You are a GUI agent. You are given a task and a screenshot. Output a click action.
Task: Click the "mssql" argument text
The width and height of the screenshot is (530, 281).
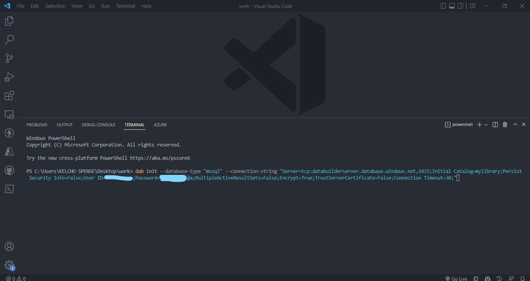tap(213, 171)
